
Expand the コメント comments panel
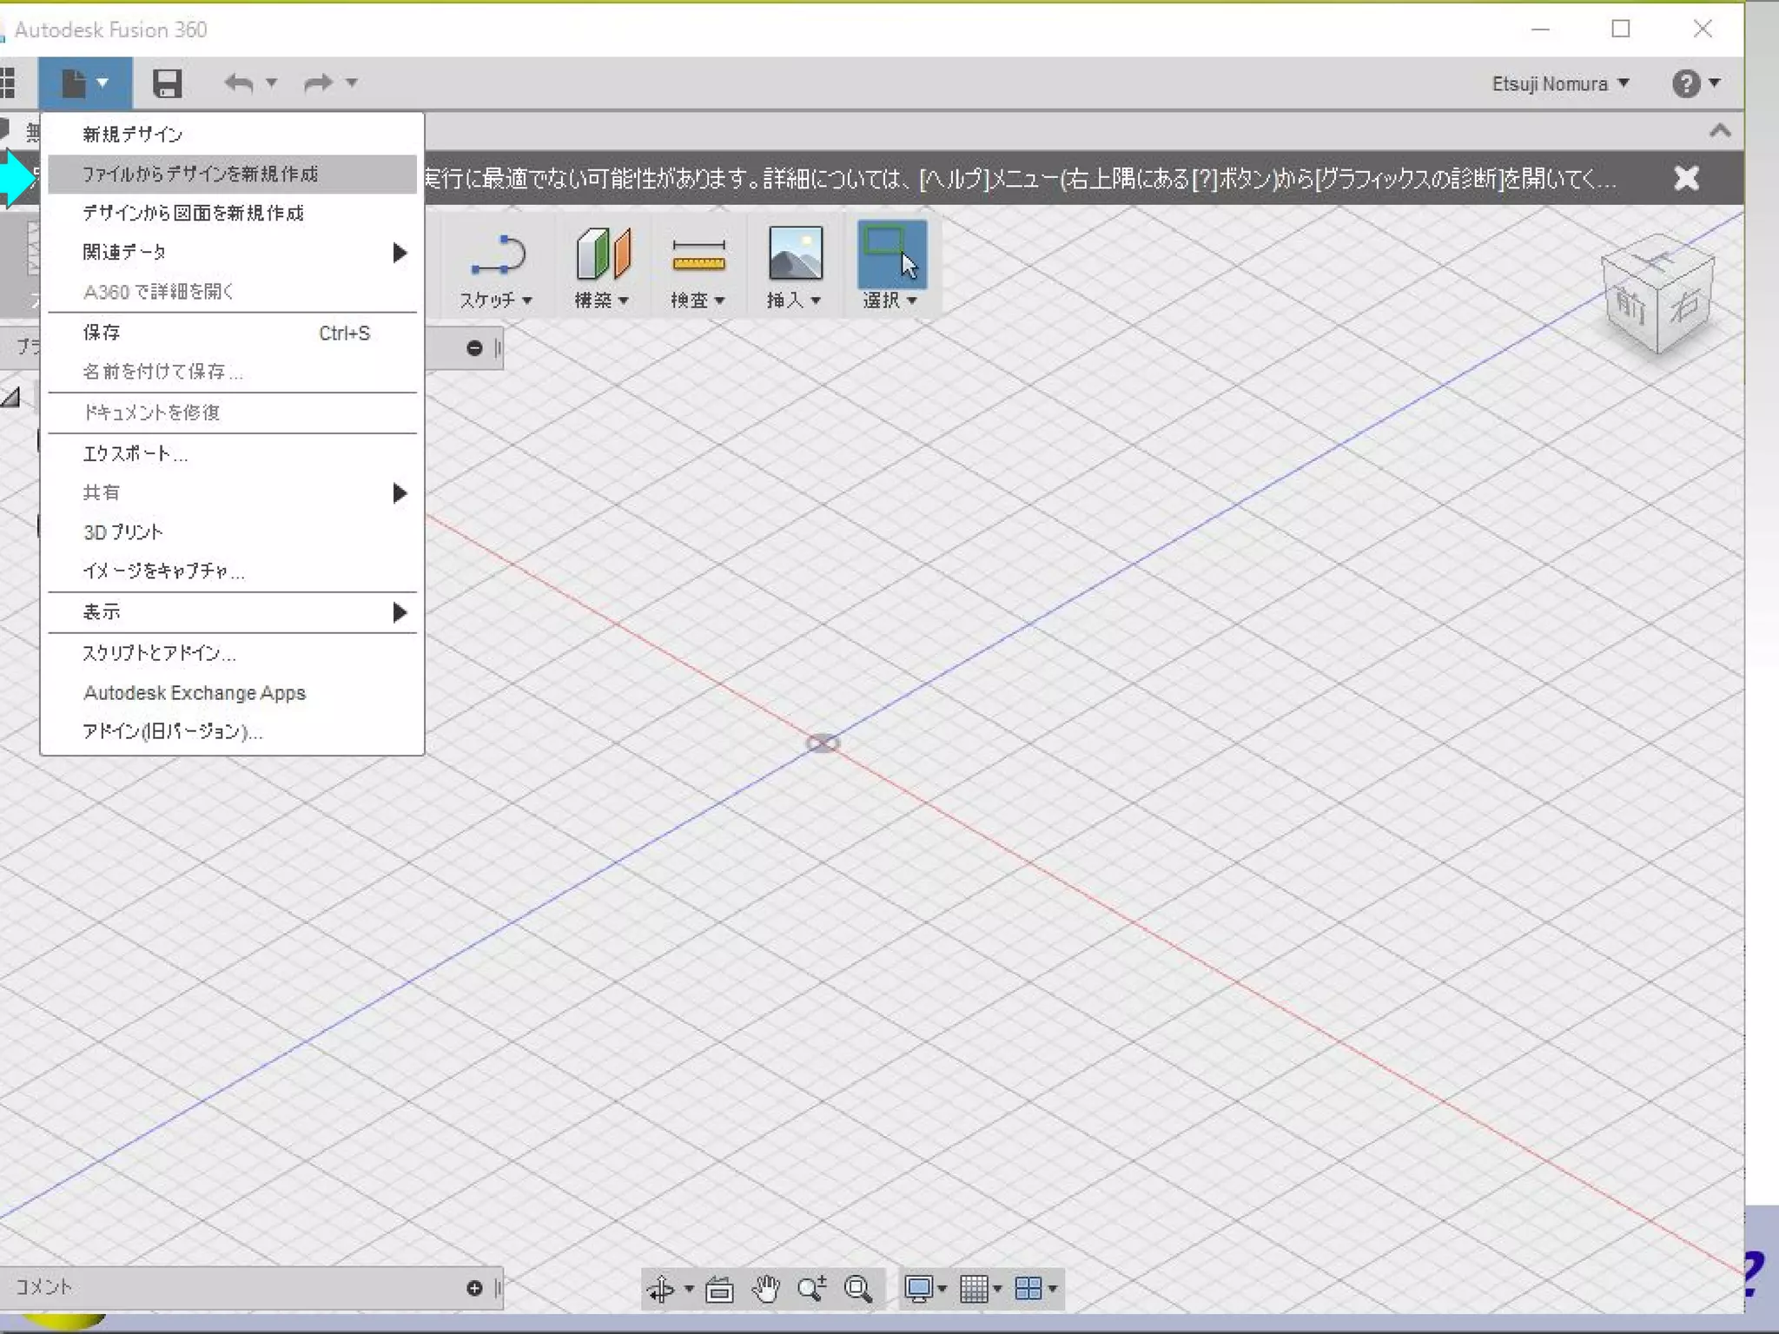pyautogui.click(x=474, y=1287)
